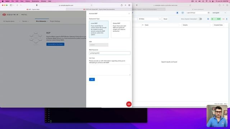Click the Share icon in right Safari window

220,5
